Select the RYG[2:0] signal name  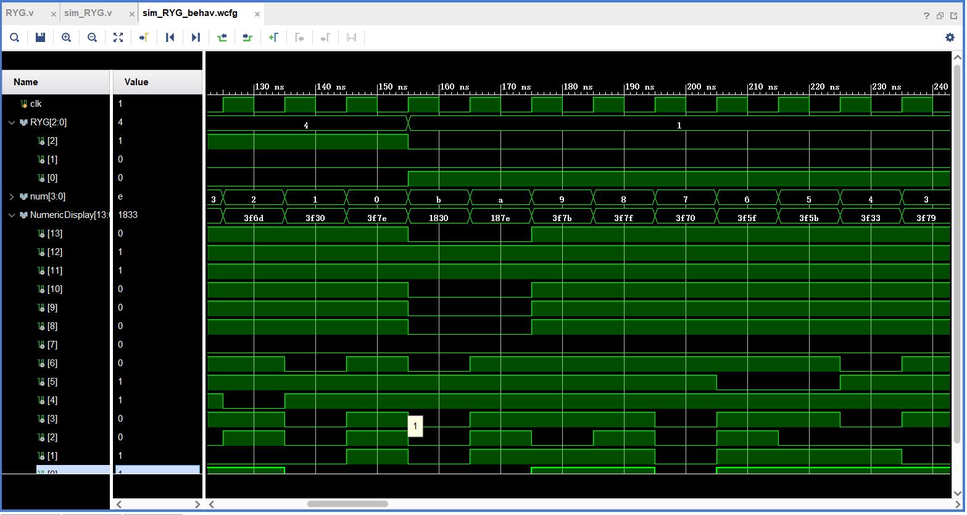pos(48,122)
